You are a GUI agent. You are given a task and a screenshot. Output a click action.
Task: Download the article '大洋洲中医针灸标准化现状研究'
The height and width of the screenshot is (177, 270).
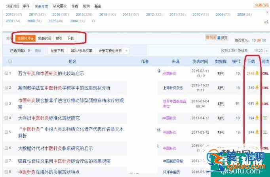click(x=257, y=118)
